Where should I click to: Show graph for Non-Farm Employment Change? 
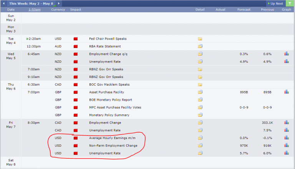286,145
